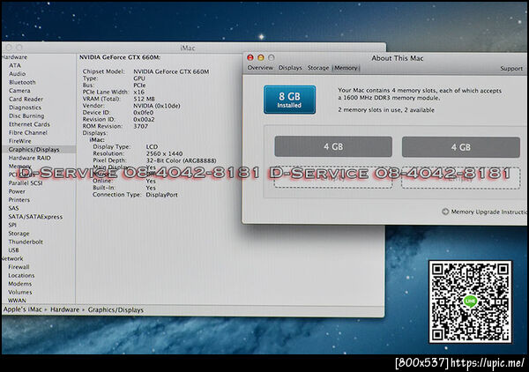The width and height of the screenshot is (529, 372).
Task: Select the Memory tab
Action: 346,68
